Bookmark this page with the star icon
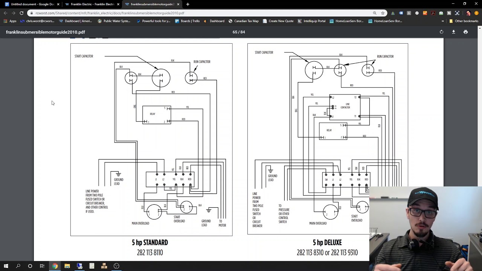This screenshot has width=482, height=271. (383, 13)
